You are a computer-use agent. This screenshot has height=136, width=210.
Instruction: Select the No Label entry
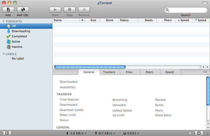(x=18, y=58)
